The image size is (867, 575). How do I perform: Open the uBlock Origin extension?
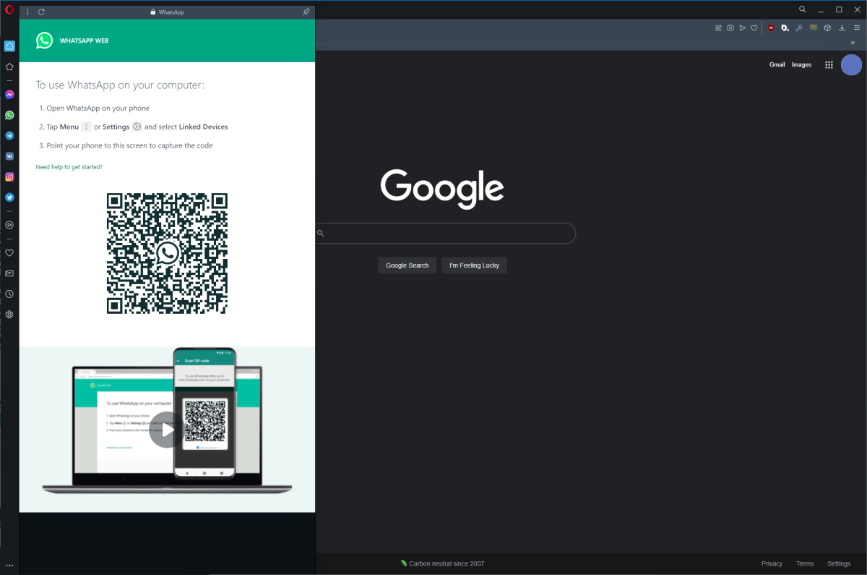(x=771, y=27)
